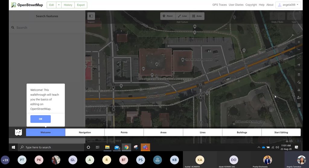This screenshot has width=309, height=168.
Task: Select the Start Editing tab
Action: click(281, 132)
